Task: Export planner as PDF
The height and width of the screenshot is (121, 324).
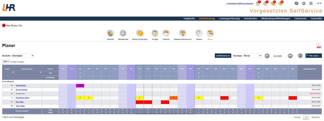Action: 318,46
